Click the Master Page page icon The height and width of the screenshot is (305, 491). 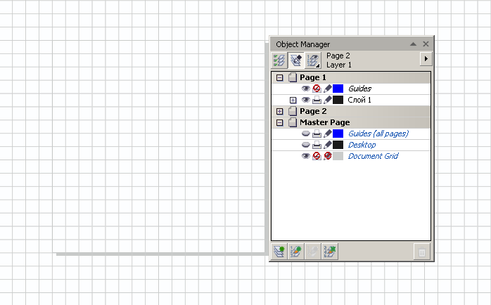click(293, 122)
